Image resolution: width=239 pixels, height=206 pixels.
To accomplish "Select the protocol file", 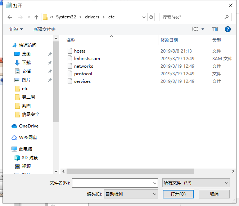I will coord(83,74).
